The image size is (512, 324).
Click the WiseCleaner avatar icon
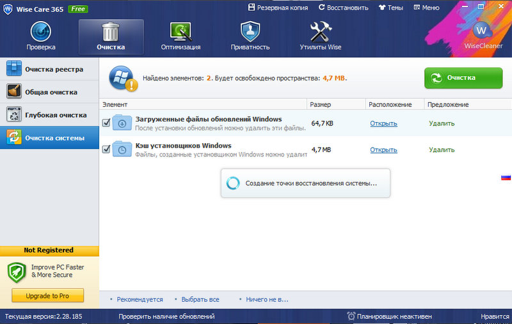pos(482,30)
